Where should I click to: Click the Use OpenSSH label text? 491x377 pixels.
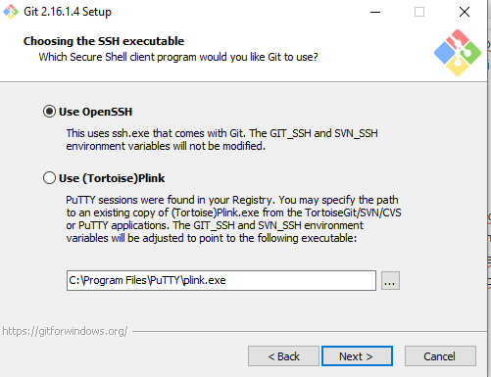tap(95, 112)
